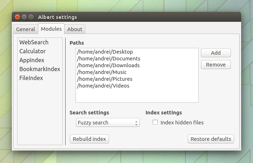Select BookmarkIndex module
253x163 pixels.
[x=39, y=69]
